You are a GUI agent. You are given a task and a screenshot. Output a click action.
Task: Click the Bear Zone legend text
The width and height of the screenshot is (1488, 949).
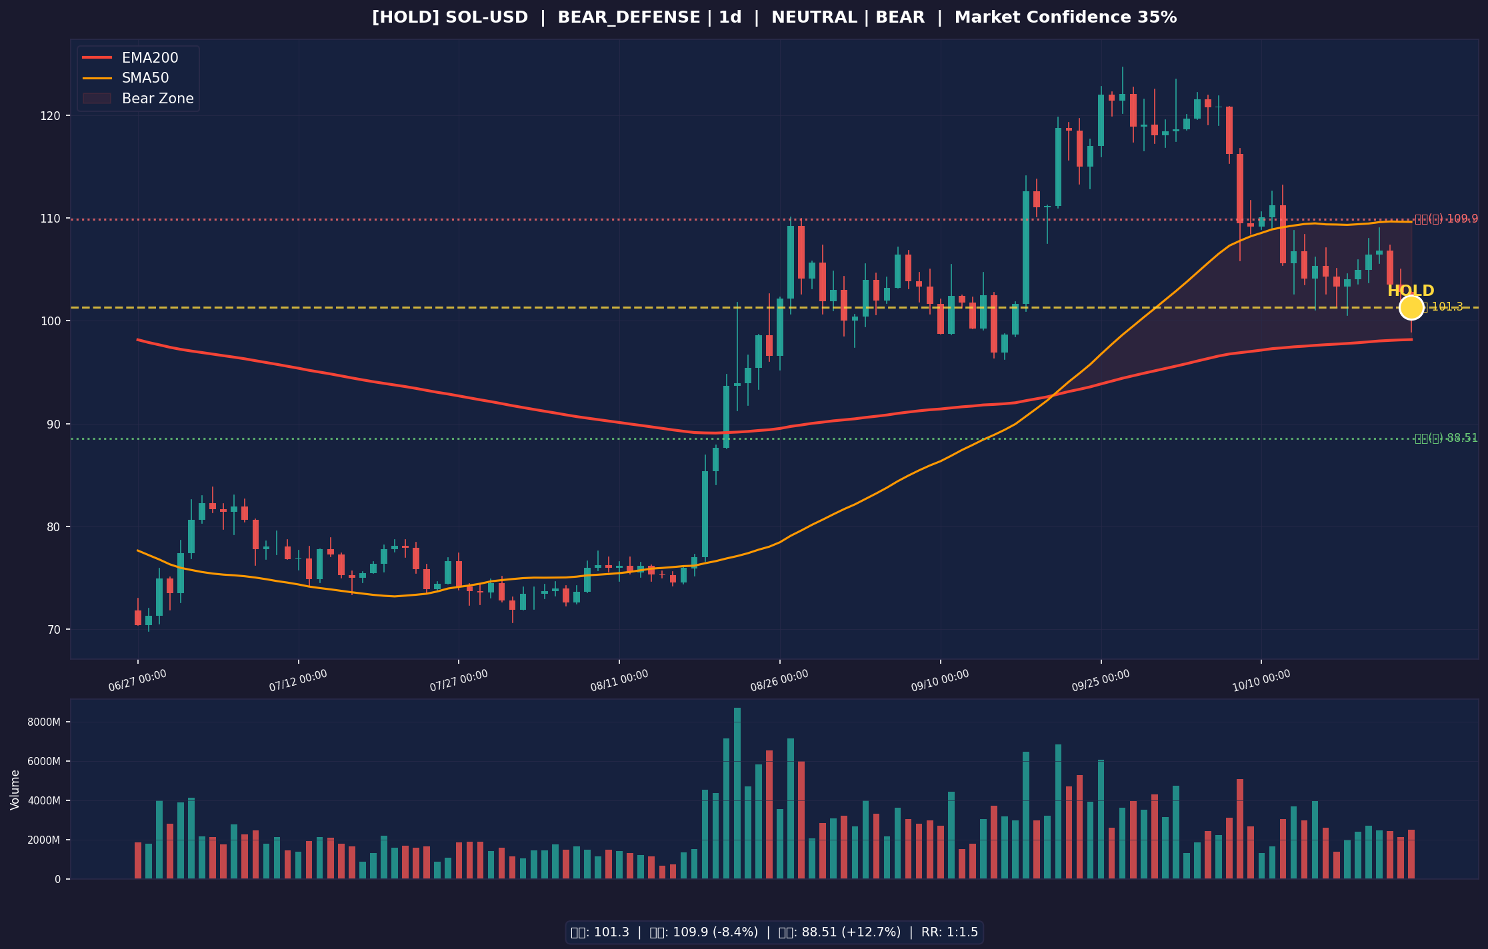157,99
